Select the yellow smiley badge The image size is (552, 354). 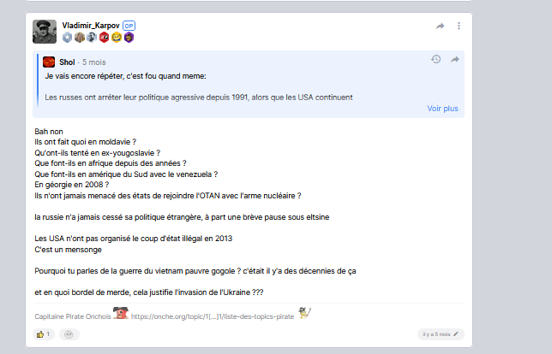pyautogui.click(x=117, y=38)
